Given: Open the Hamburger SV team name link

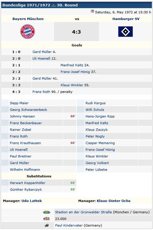Looking at the screenshot, I should click(126, 19).
